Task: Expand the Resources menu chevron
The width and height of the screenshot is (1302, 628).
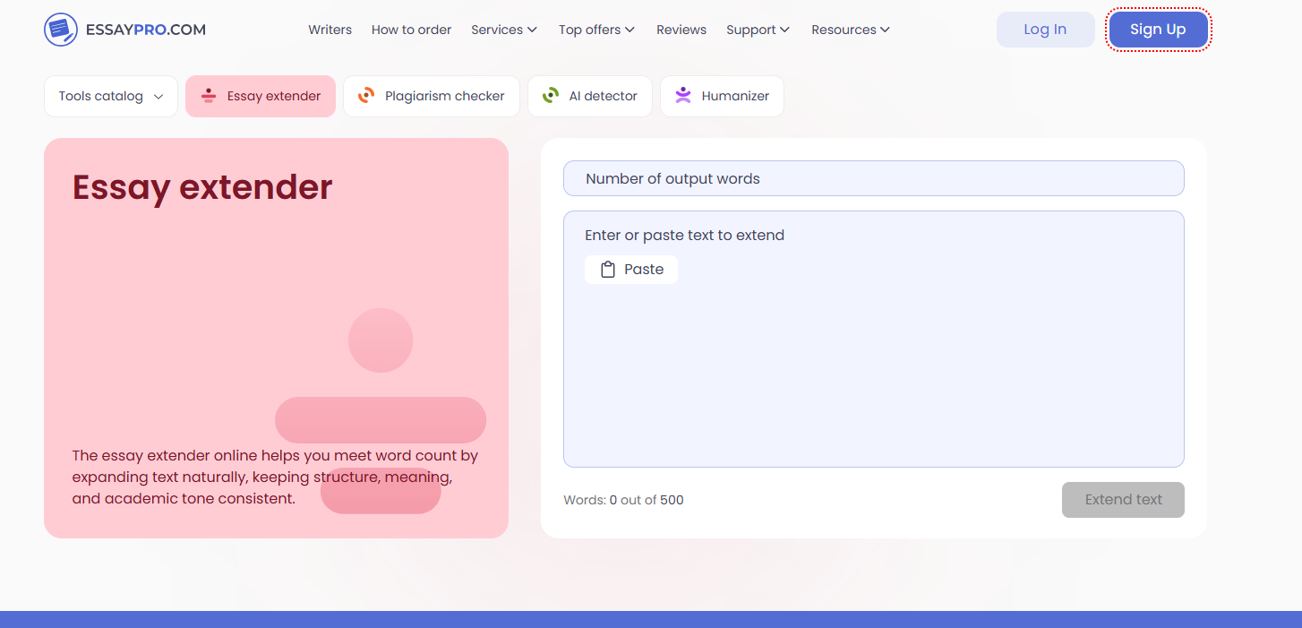Action: coord(885,30)
